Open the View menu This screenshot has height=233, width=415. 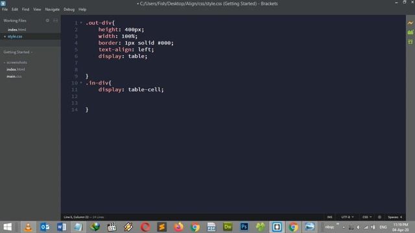click(x=37, y=9)
